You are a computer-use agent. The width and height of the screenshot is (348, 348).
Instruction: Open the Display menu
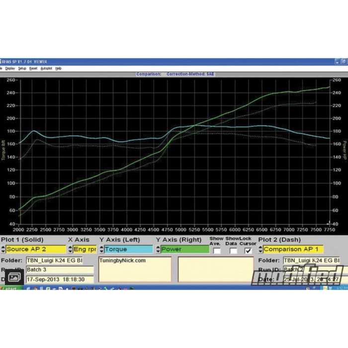click(10, 68)
